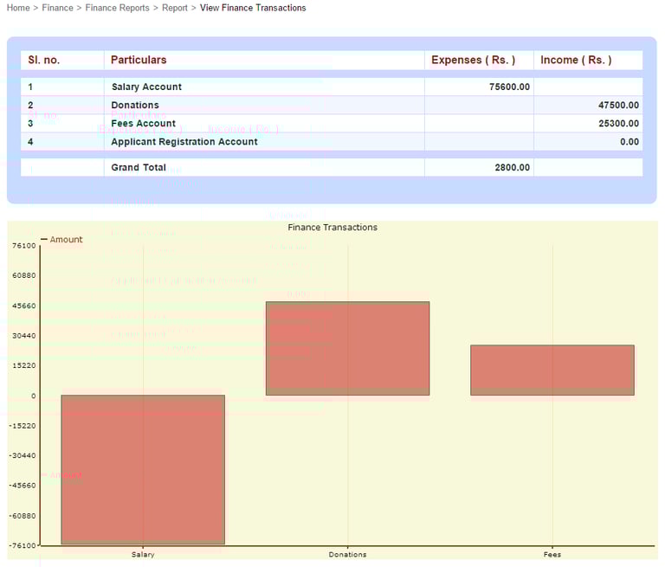Click the Particulars column header
Image resolution: width=665 pixels, height=567 pixels.
click(x=139, y=61)
